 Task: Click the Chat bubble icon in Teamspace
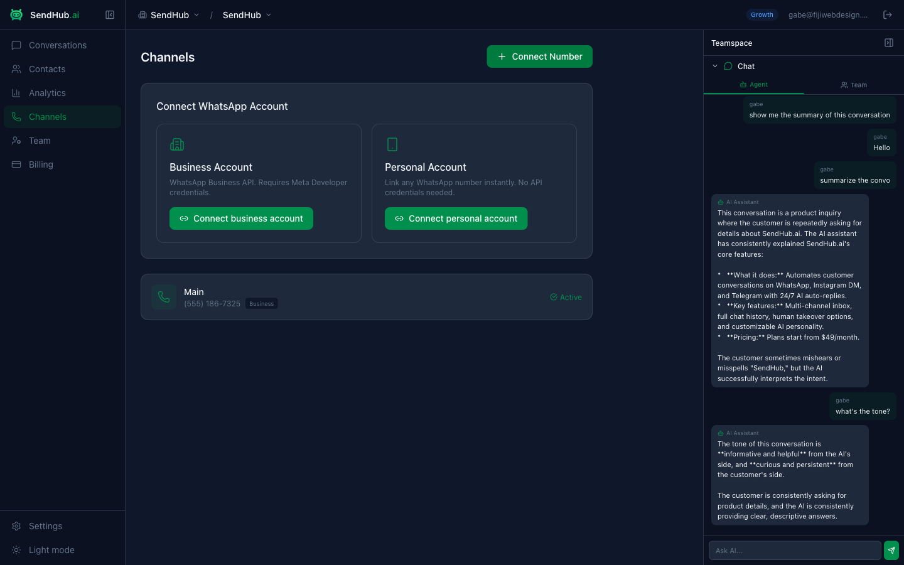(x=728, y=66)
